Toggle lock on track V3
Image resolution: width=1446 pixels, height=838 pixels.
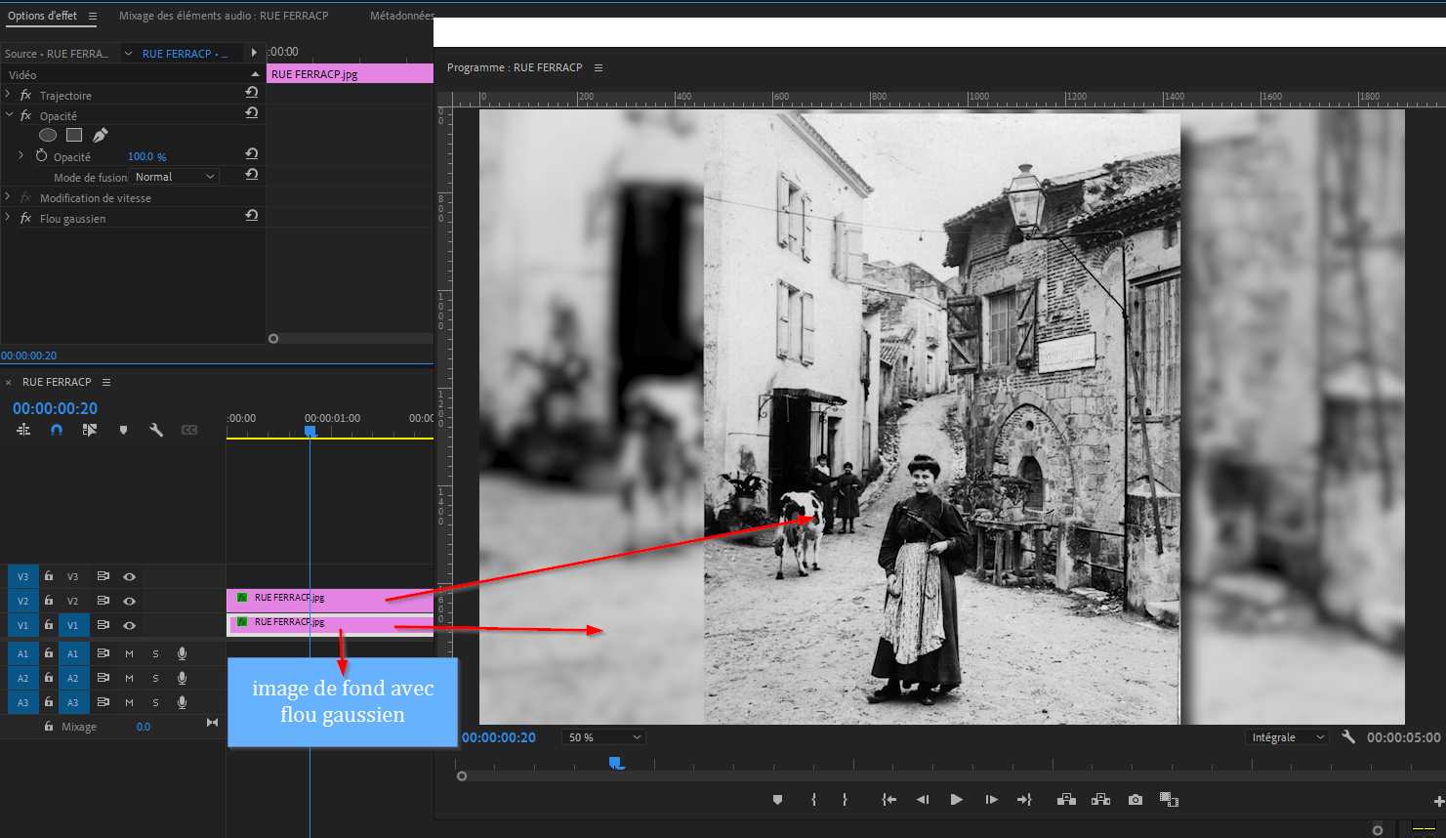pyautogui.click(x=49, y=576)
